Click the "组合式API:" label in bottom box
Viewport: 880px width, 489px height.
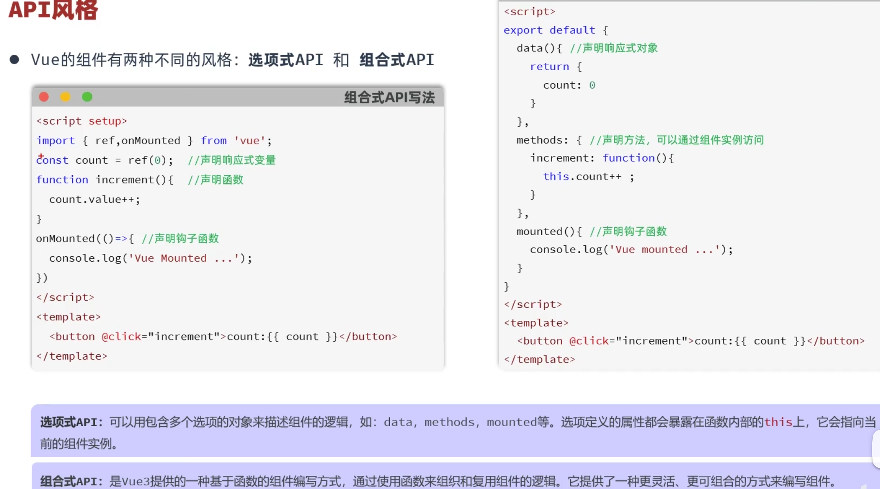(72, 481)
